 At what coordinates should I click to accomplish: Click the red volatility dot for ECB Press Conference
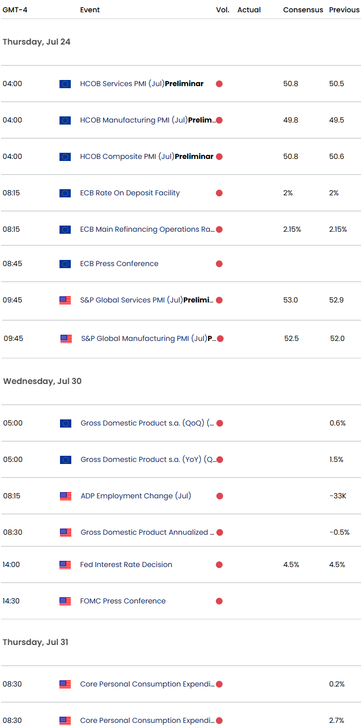click(x=219, y=264)
